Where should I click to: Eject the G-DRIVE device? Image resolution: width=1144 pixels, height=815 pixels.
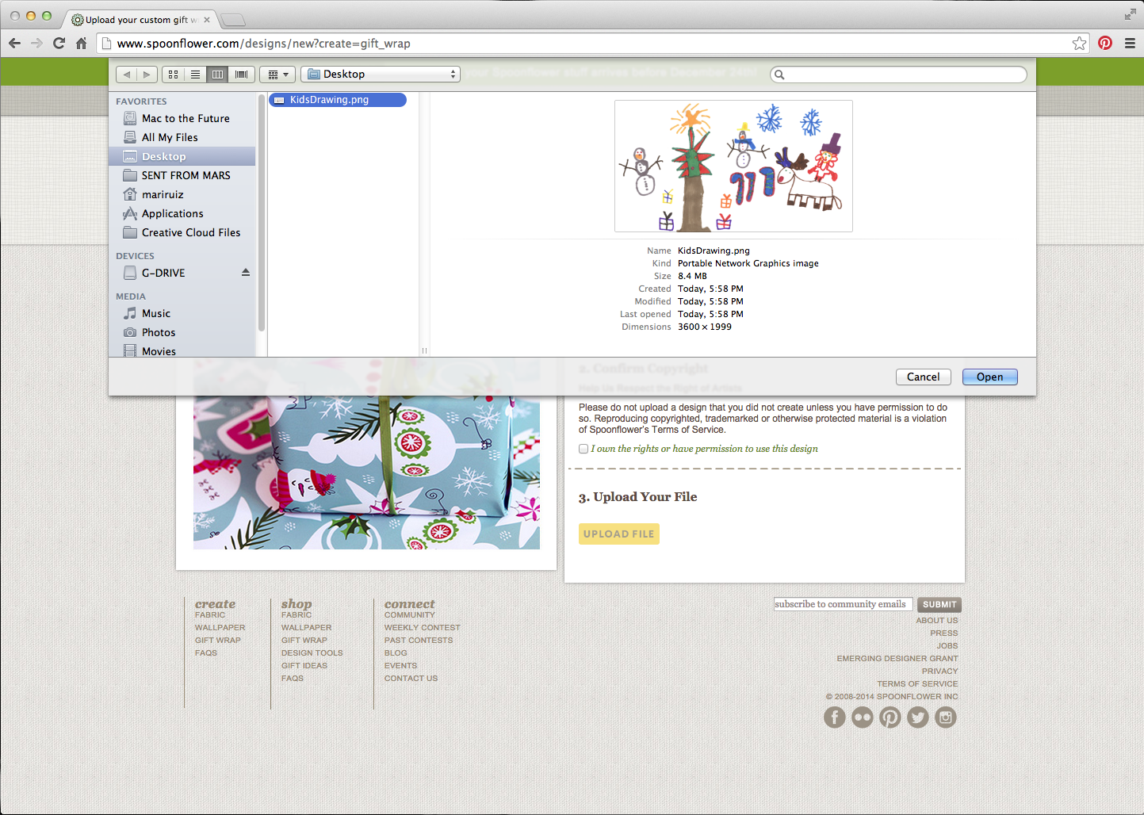246,273
